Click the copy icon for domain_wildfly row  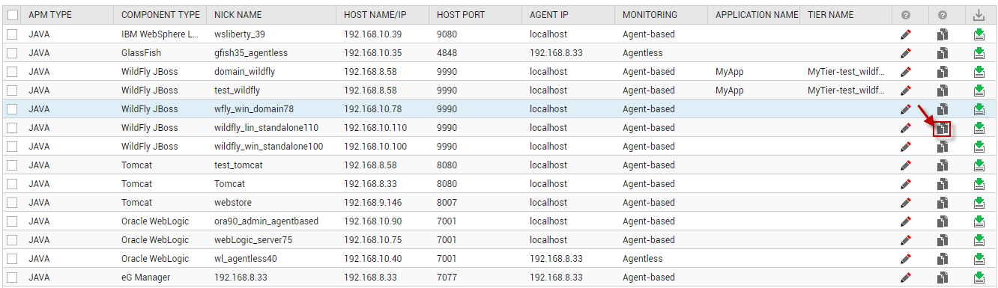[943, 72]
